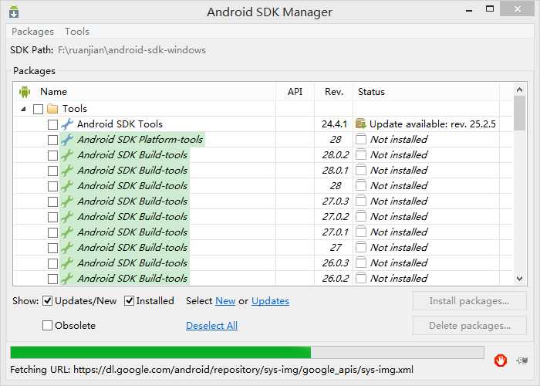This screenshot has width=540, height=386.
Task: Collapse the Tools tree node
Action: [x=23, y=110]
